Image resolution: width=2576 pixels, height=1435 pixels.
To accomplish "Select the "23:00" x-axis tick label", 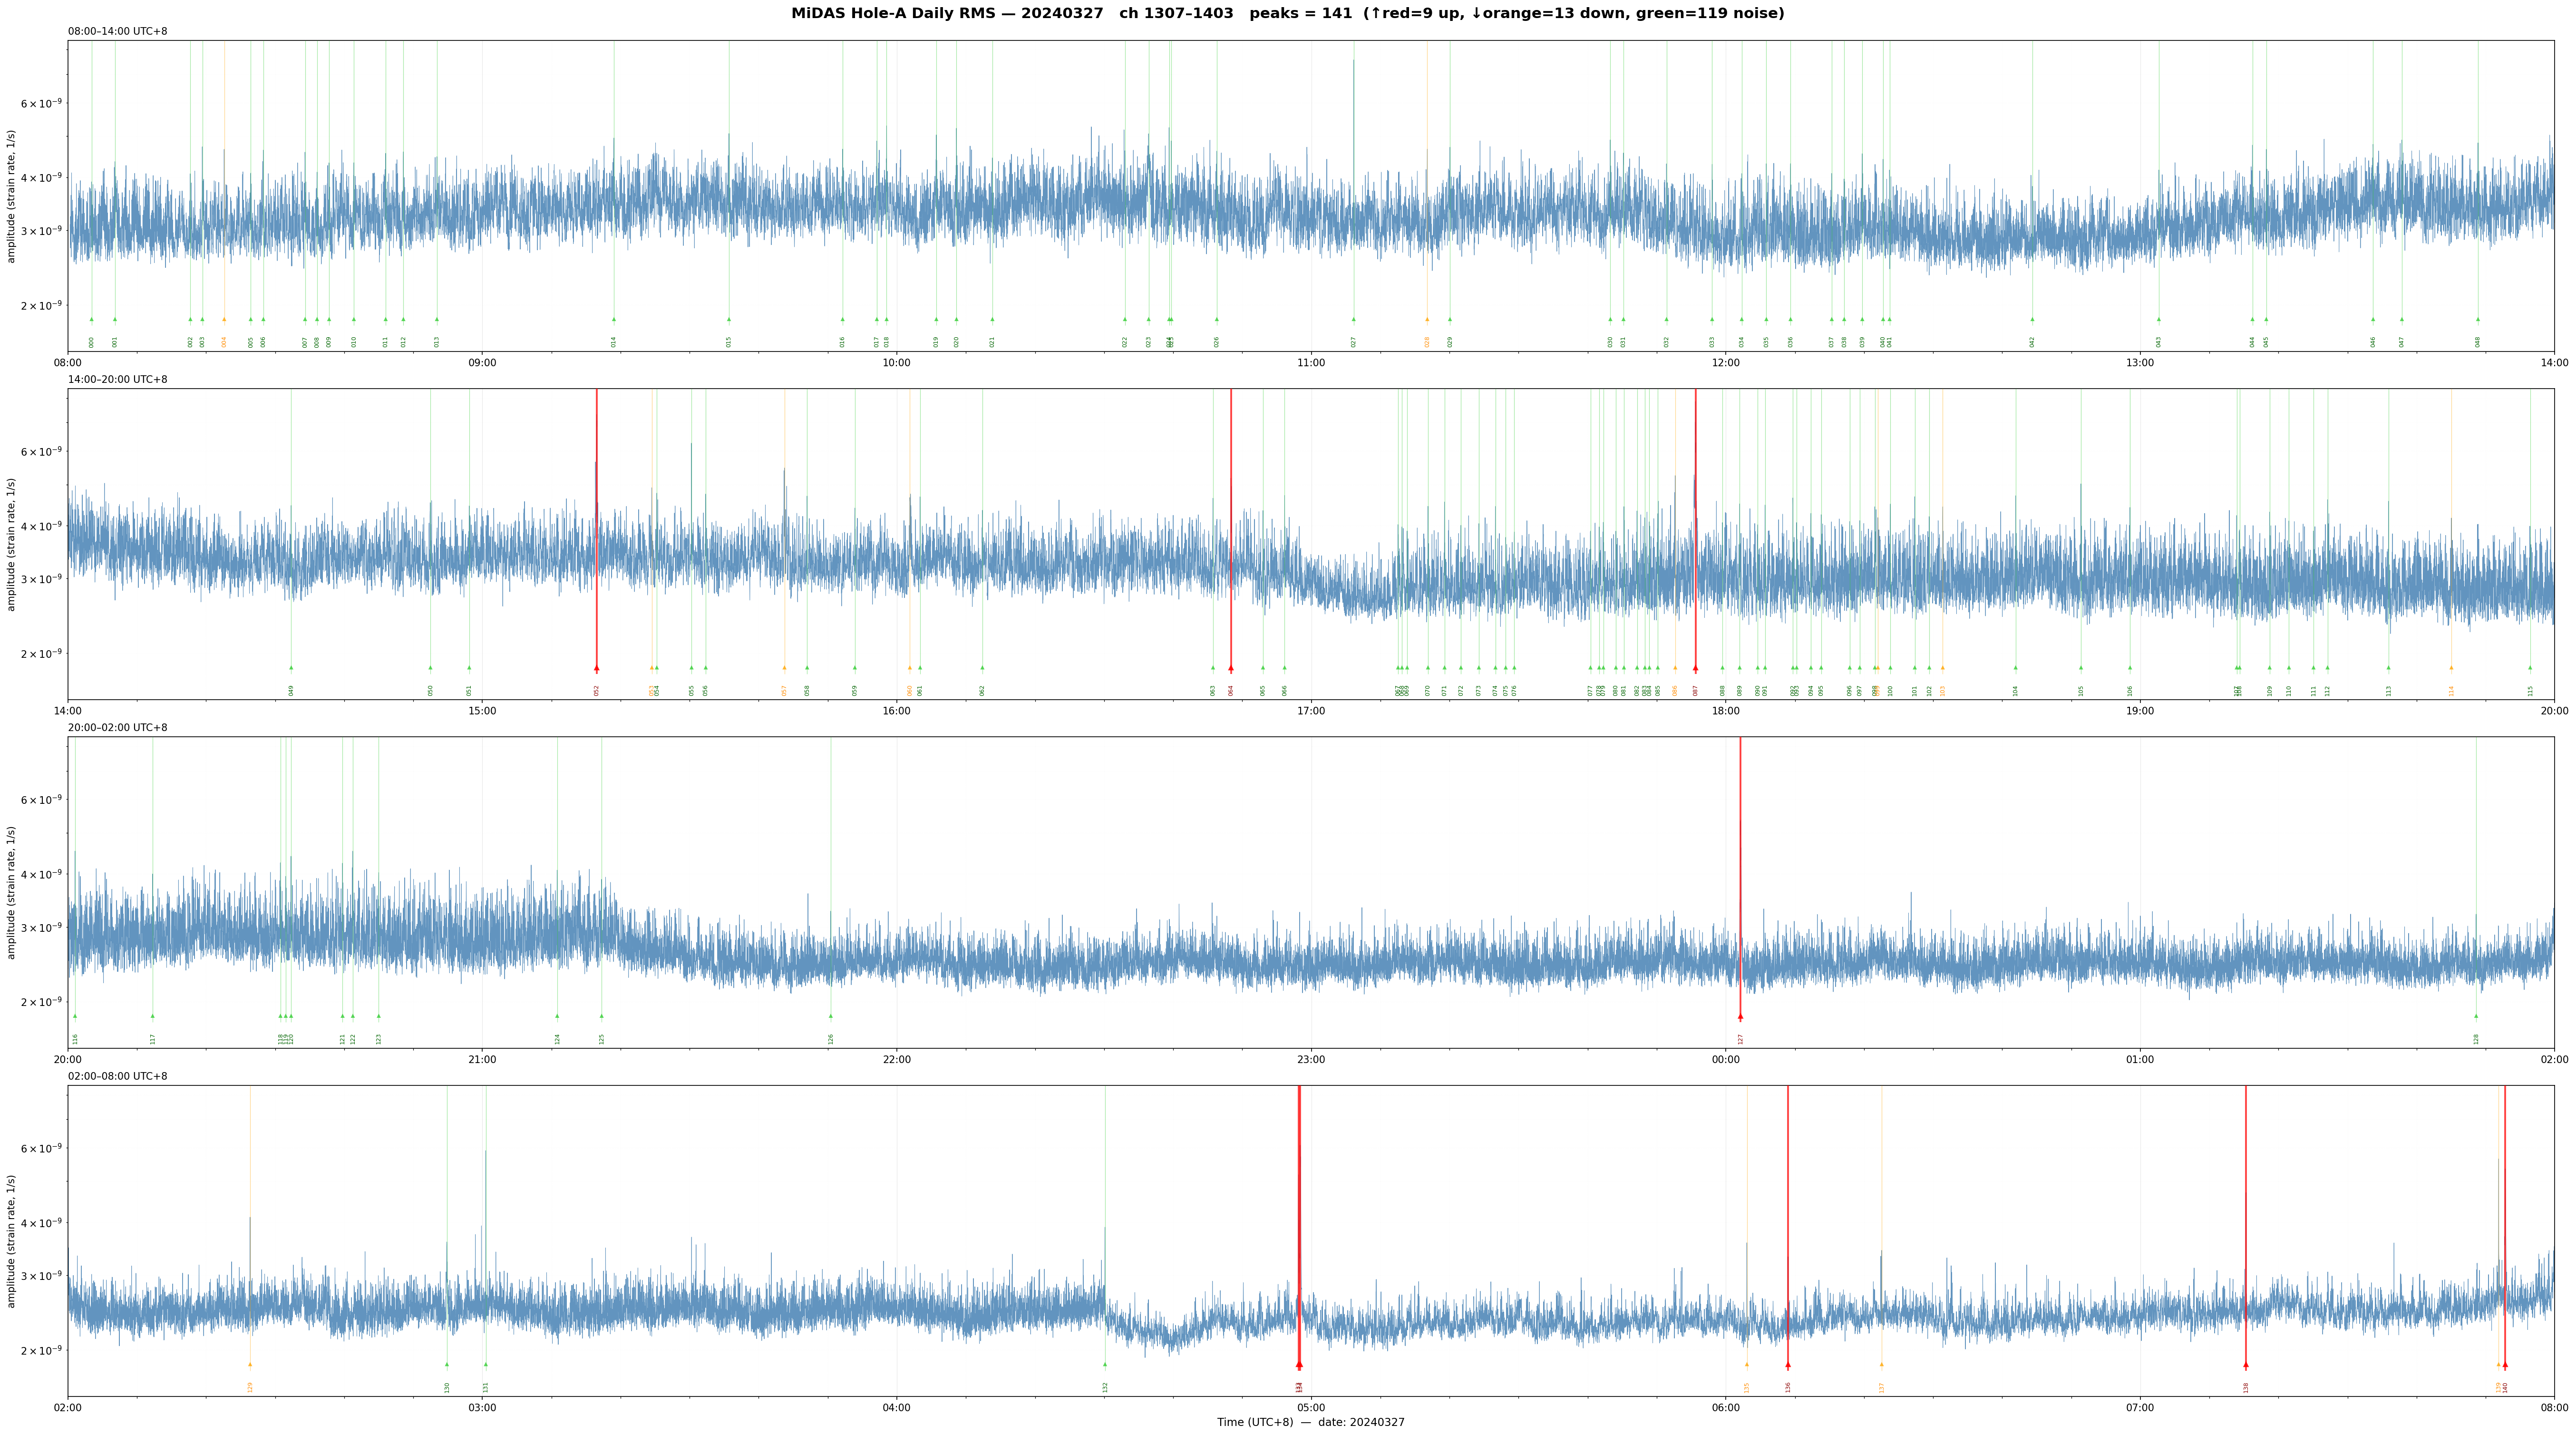I will 1311,1060.
